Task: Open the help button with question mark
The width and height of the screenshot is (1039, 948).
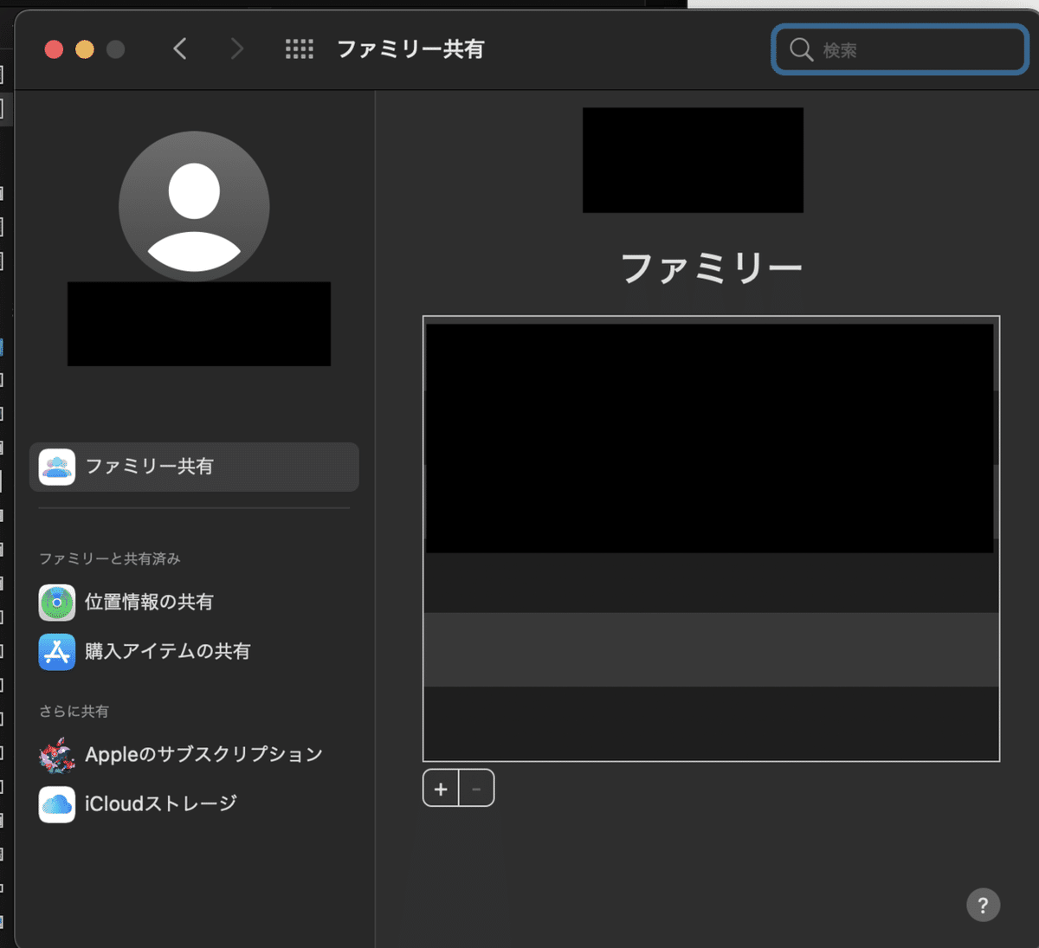Action: tap(983, 905)
